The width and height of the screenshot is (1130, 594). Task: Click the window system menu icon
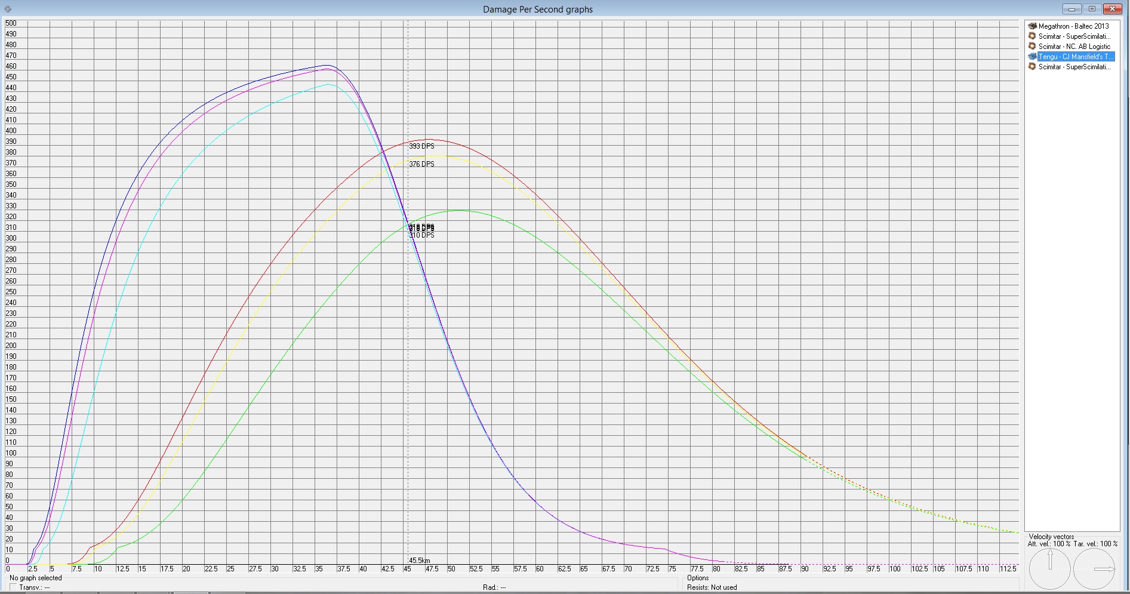8,10
